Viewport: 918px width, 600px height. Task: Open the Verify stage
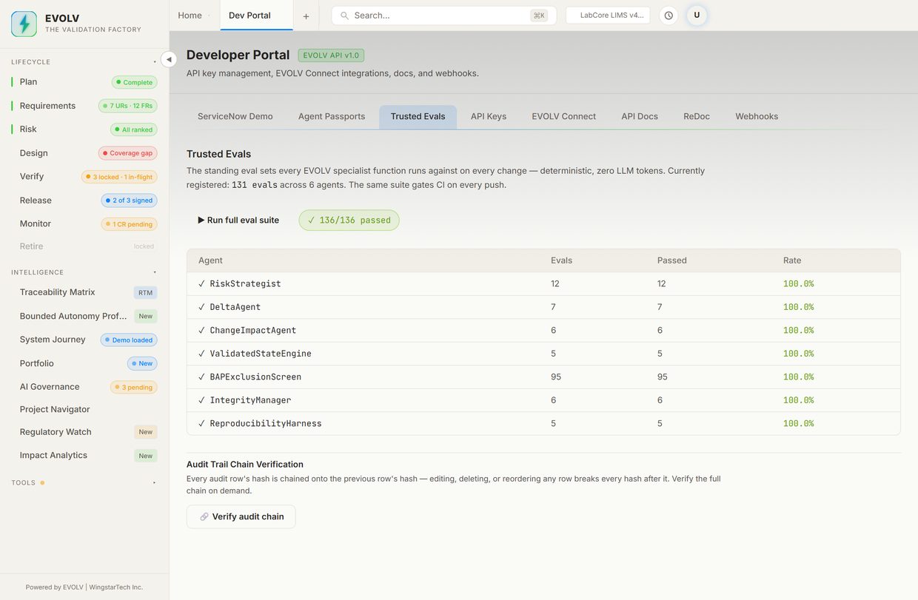(84, 177)
